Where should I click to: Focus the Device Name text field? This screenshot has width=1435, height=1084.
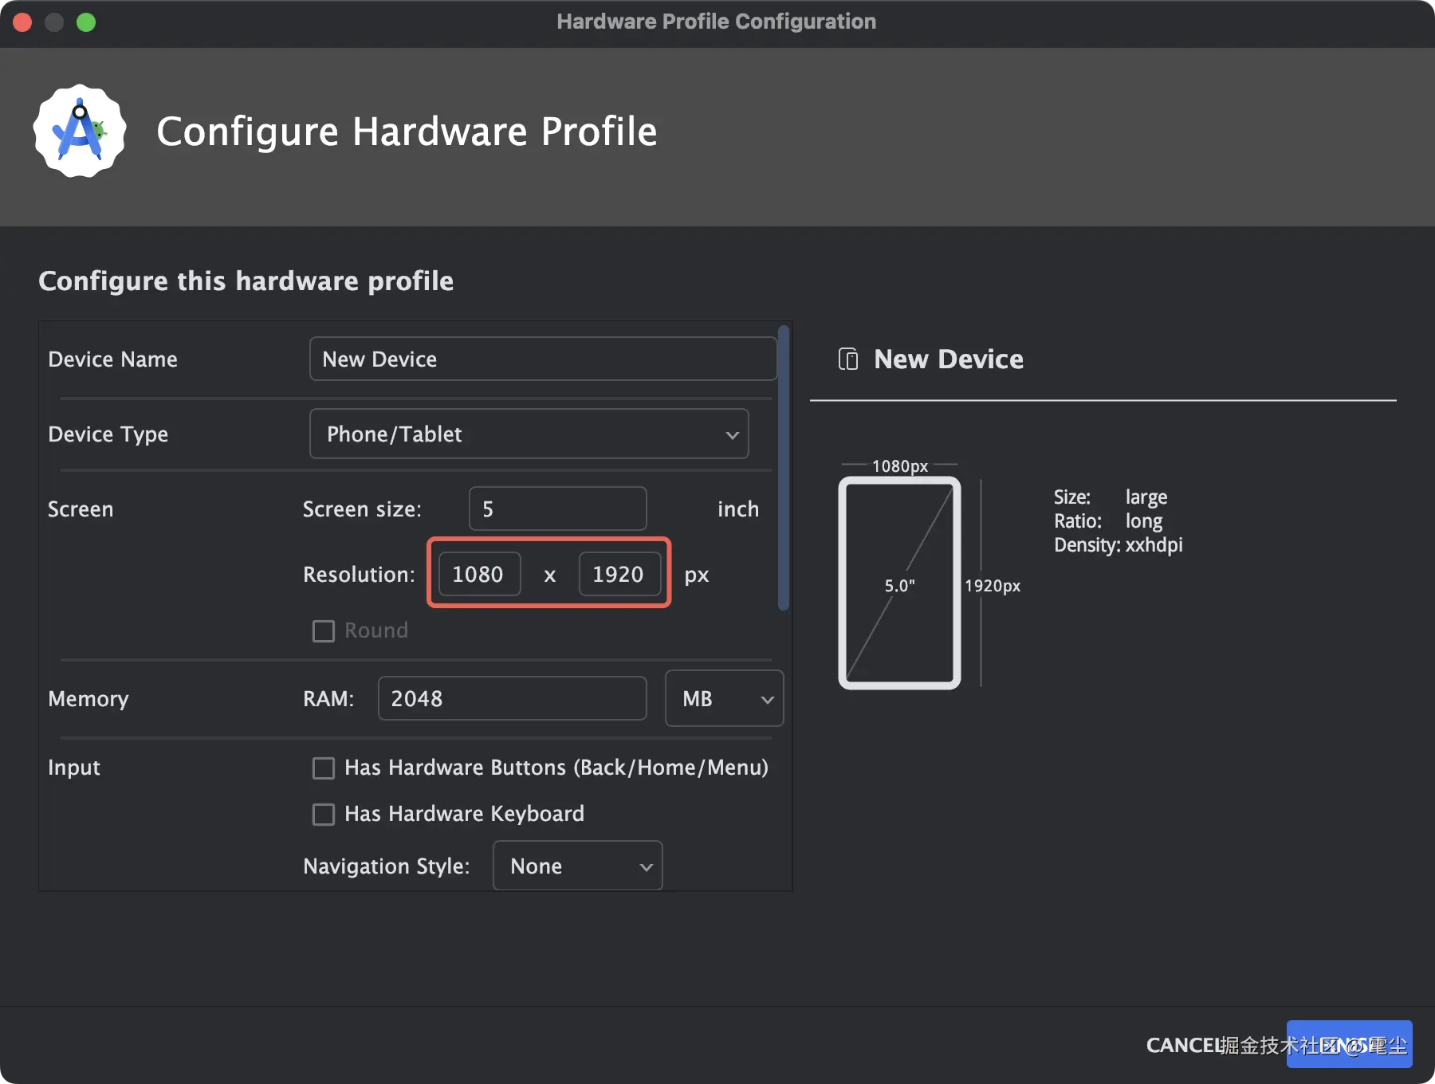click(x=542, y=359)
